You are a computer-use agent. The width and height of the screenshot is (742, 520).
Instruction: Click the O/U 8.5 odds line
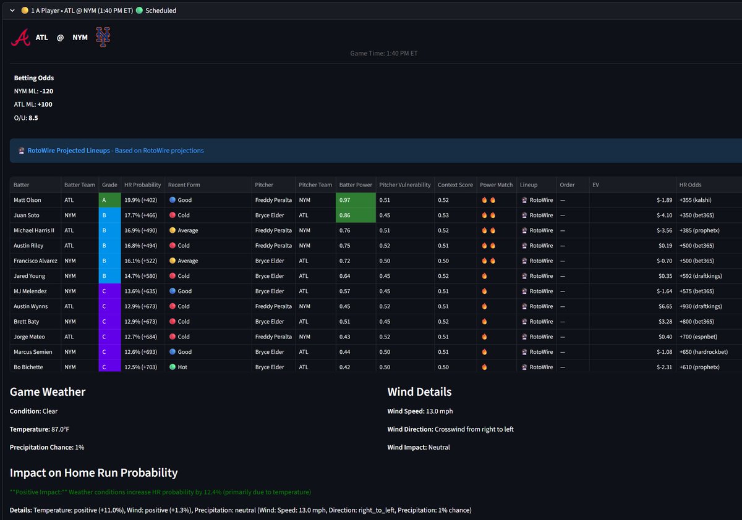pyautogui.click(x=26, y=117)
